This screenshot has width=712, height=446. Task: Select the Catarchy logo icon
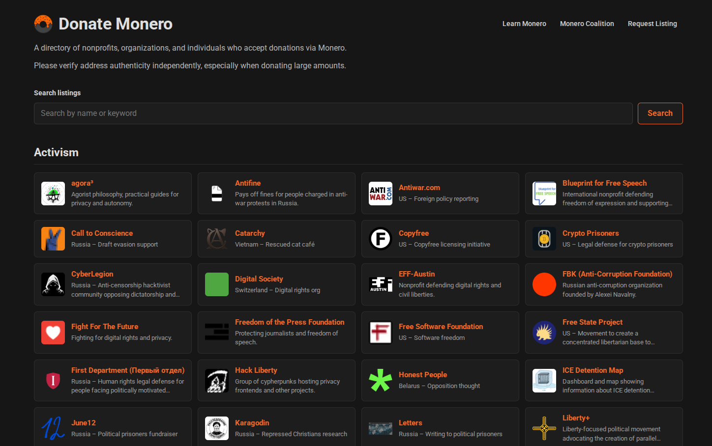[217, 239]
